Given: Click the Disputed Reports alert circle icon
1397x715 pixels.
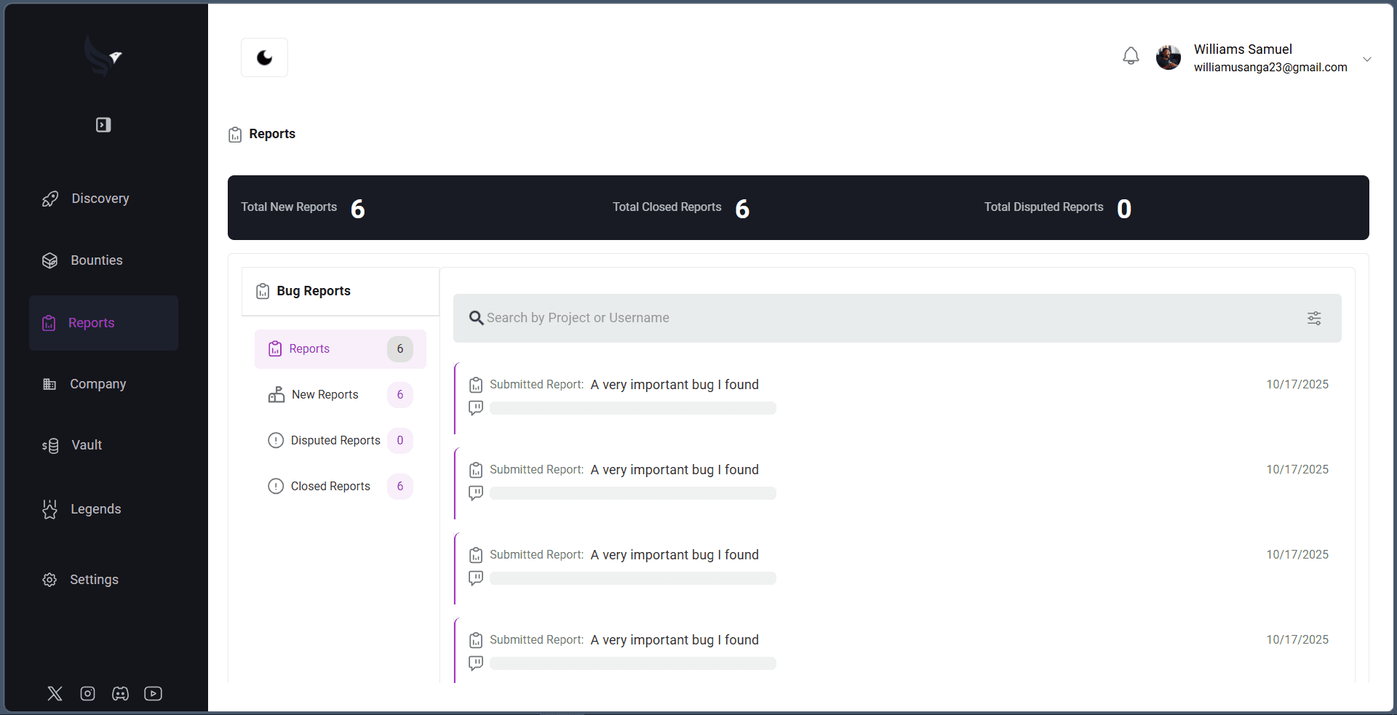Looking at the screenshot, I should (x=276, y=440).
